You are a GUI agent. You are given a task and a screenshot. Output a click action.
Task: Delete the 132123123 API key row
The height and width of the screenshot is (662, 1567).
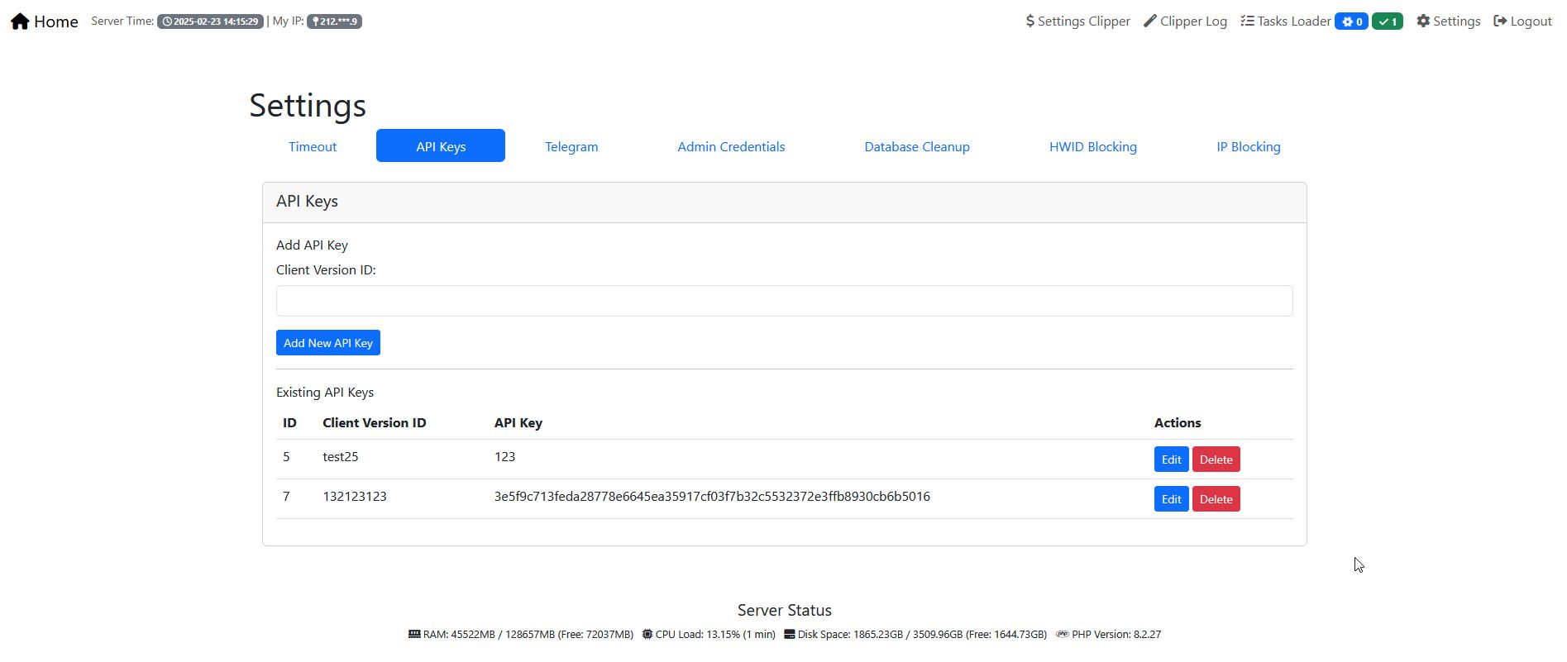pyautogui.click(x=1216, y=499)
